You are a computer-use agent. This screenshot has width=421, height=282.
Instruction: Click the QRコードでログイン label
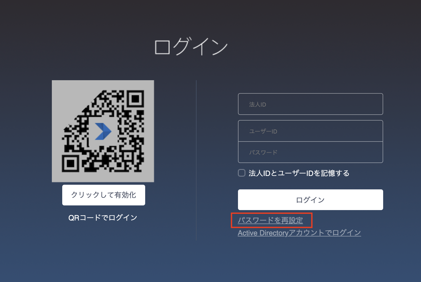click(x=103, y=218)
